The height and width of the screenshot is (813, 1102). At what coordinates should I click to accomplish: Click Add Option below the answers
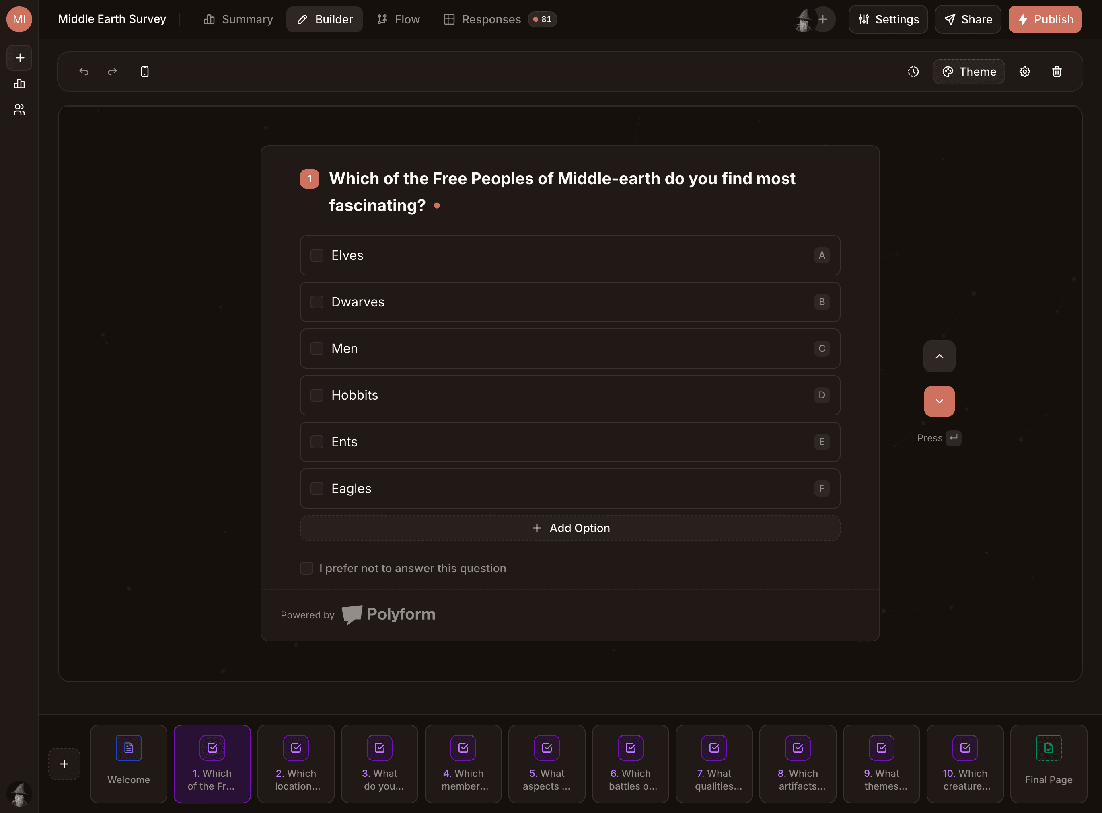[570, 528]
